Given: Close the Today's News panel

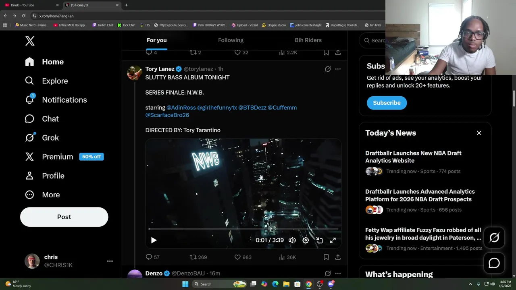Looking at the screenshot, I should pyautogui.click(x=479, y=133).
